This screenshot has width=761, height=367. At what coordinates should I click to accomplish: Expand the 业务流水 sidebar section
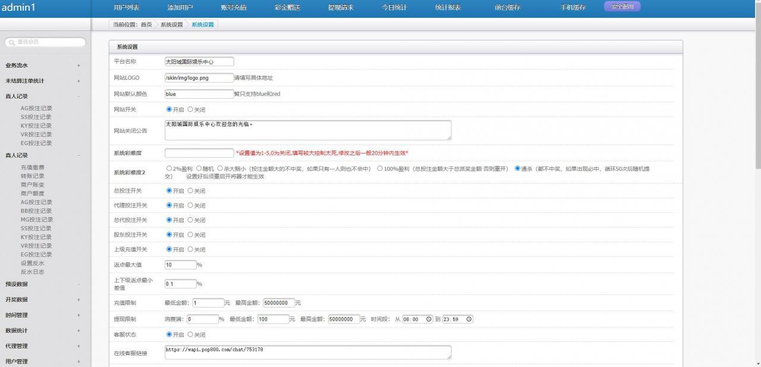(x=78, y=65)
